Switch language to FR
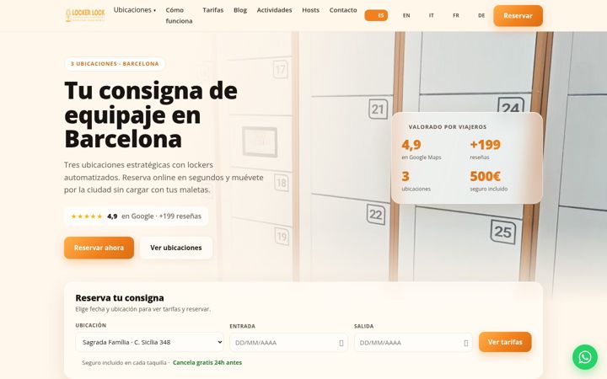The image size is (607, 379). point(456,15)
